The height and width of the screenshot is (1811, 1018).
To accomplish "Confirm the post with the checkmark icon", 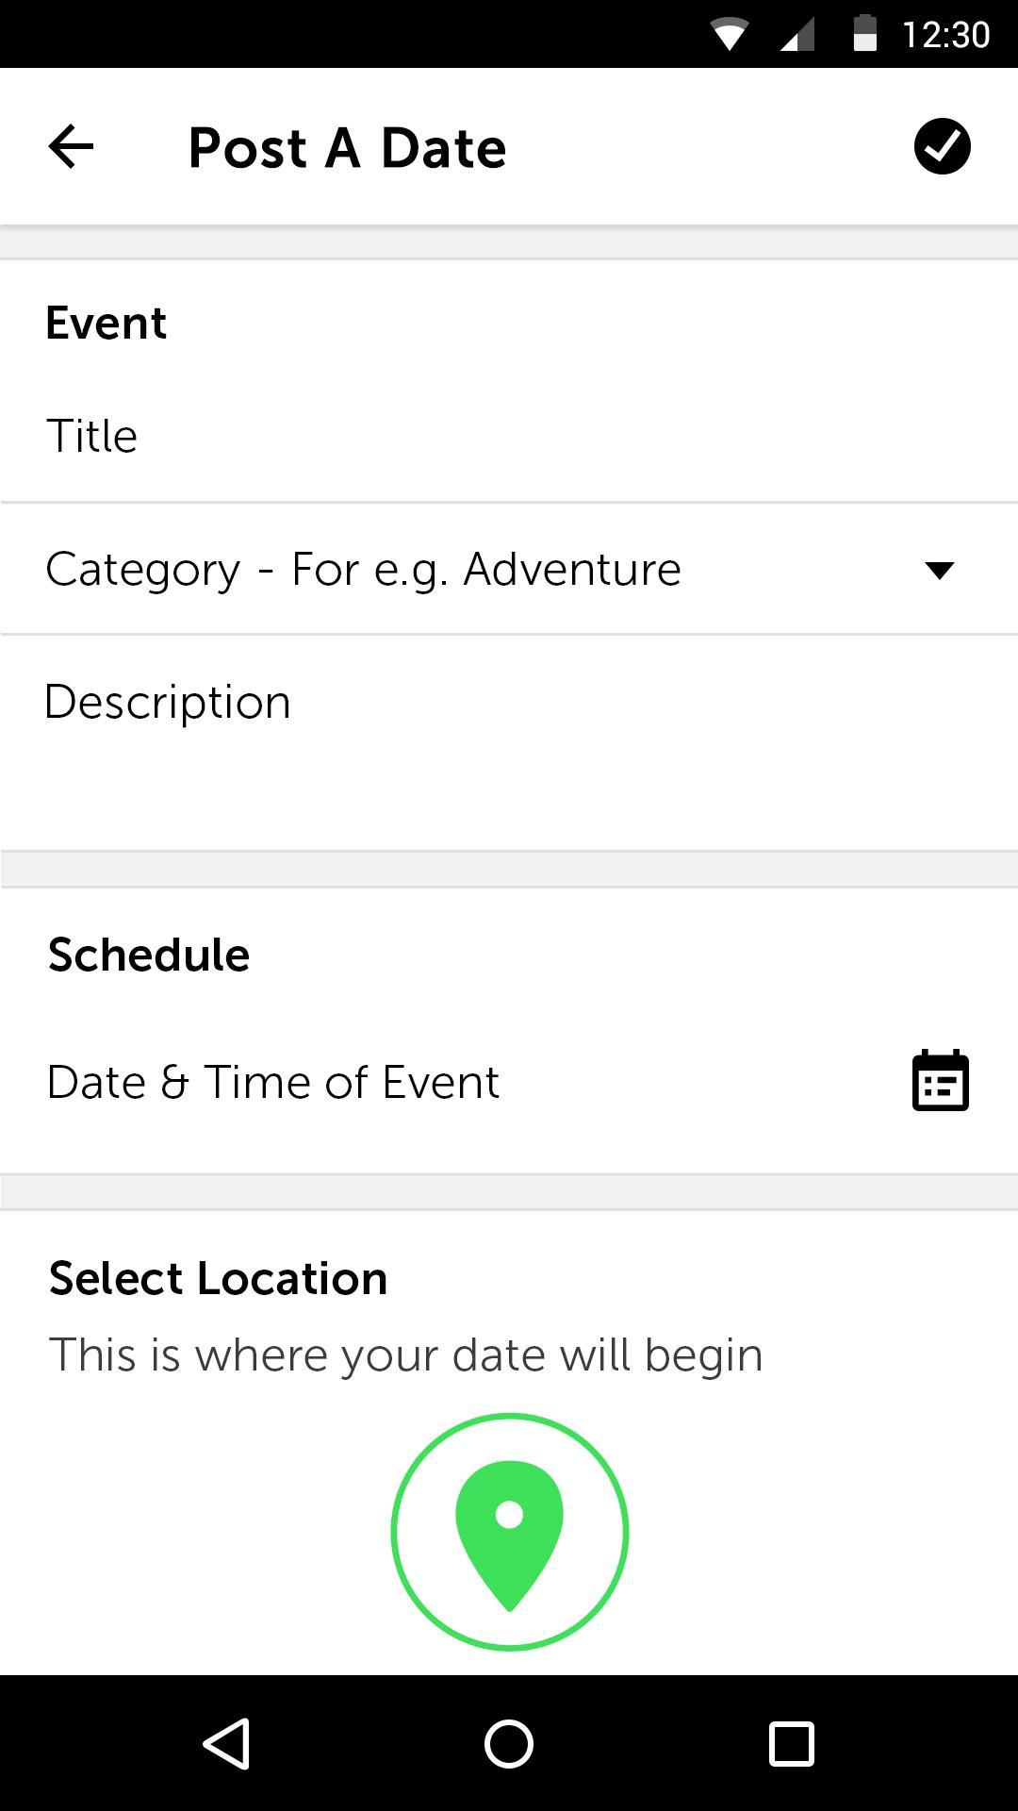I will (x=942, y=147).
